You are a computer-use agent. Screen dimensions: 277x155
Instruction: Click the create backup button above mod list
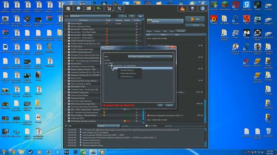(140, 16)
